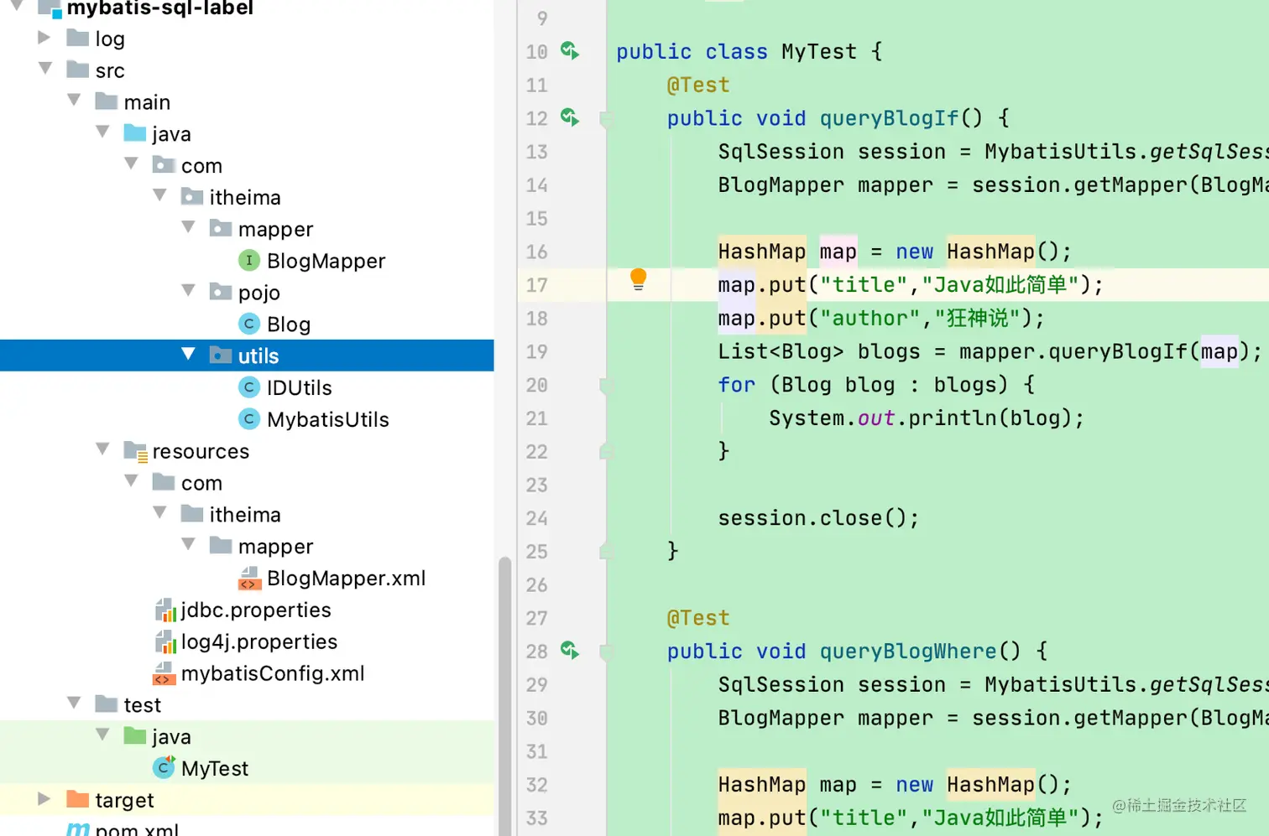1269x836 pixels.
Task: Click the test folder icon
Action: 107,704
